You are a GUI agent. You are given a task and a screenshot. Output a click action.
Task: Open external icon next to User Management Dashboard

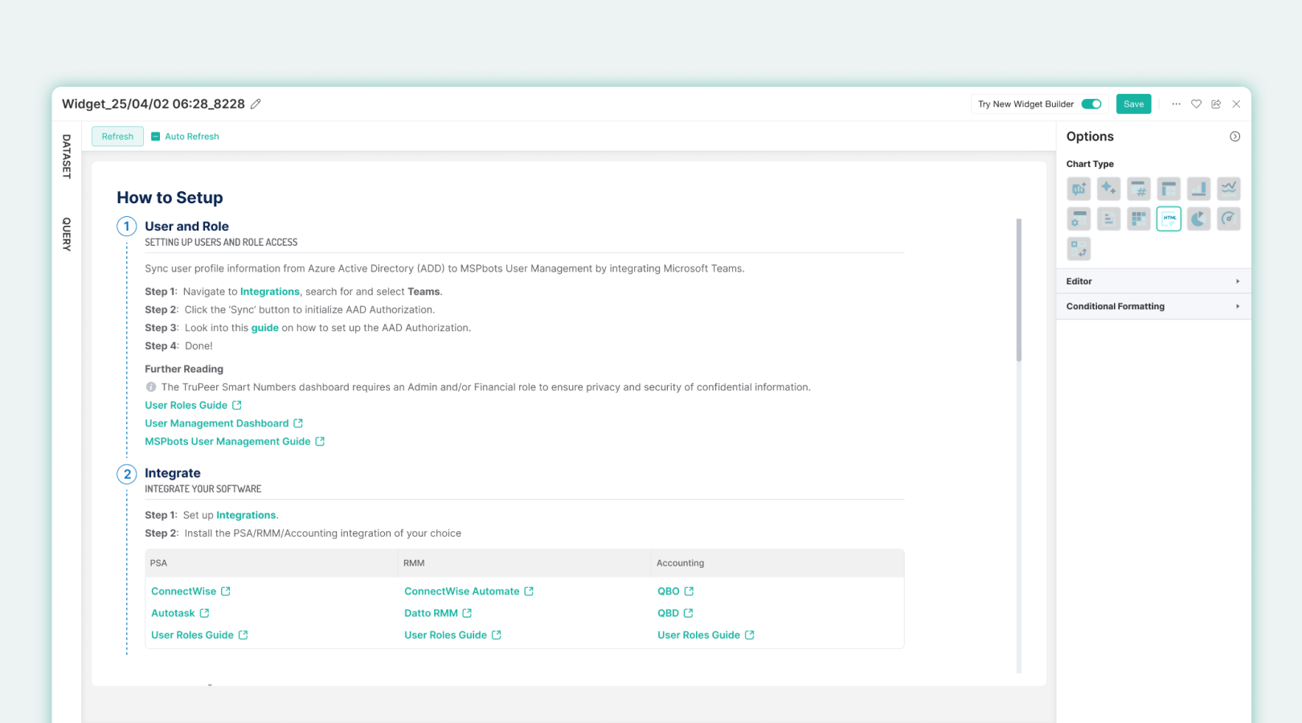click(x=298, y=423)
